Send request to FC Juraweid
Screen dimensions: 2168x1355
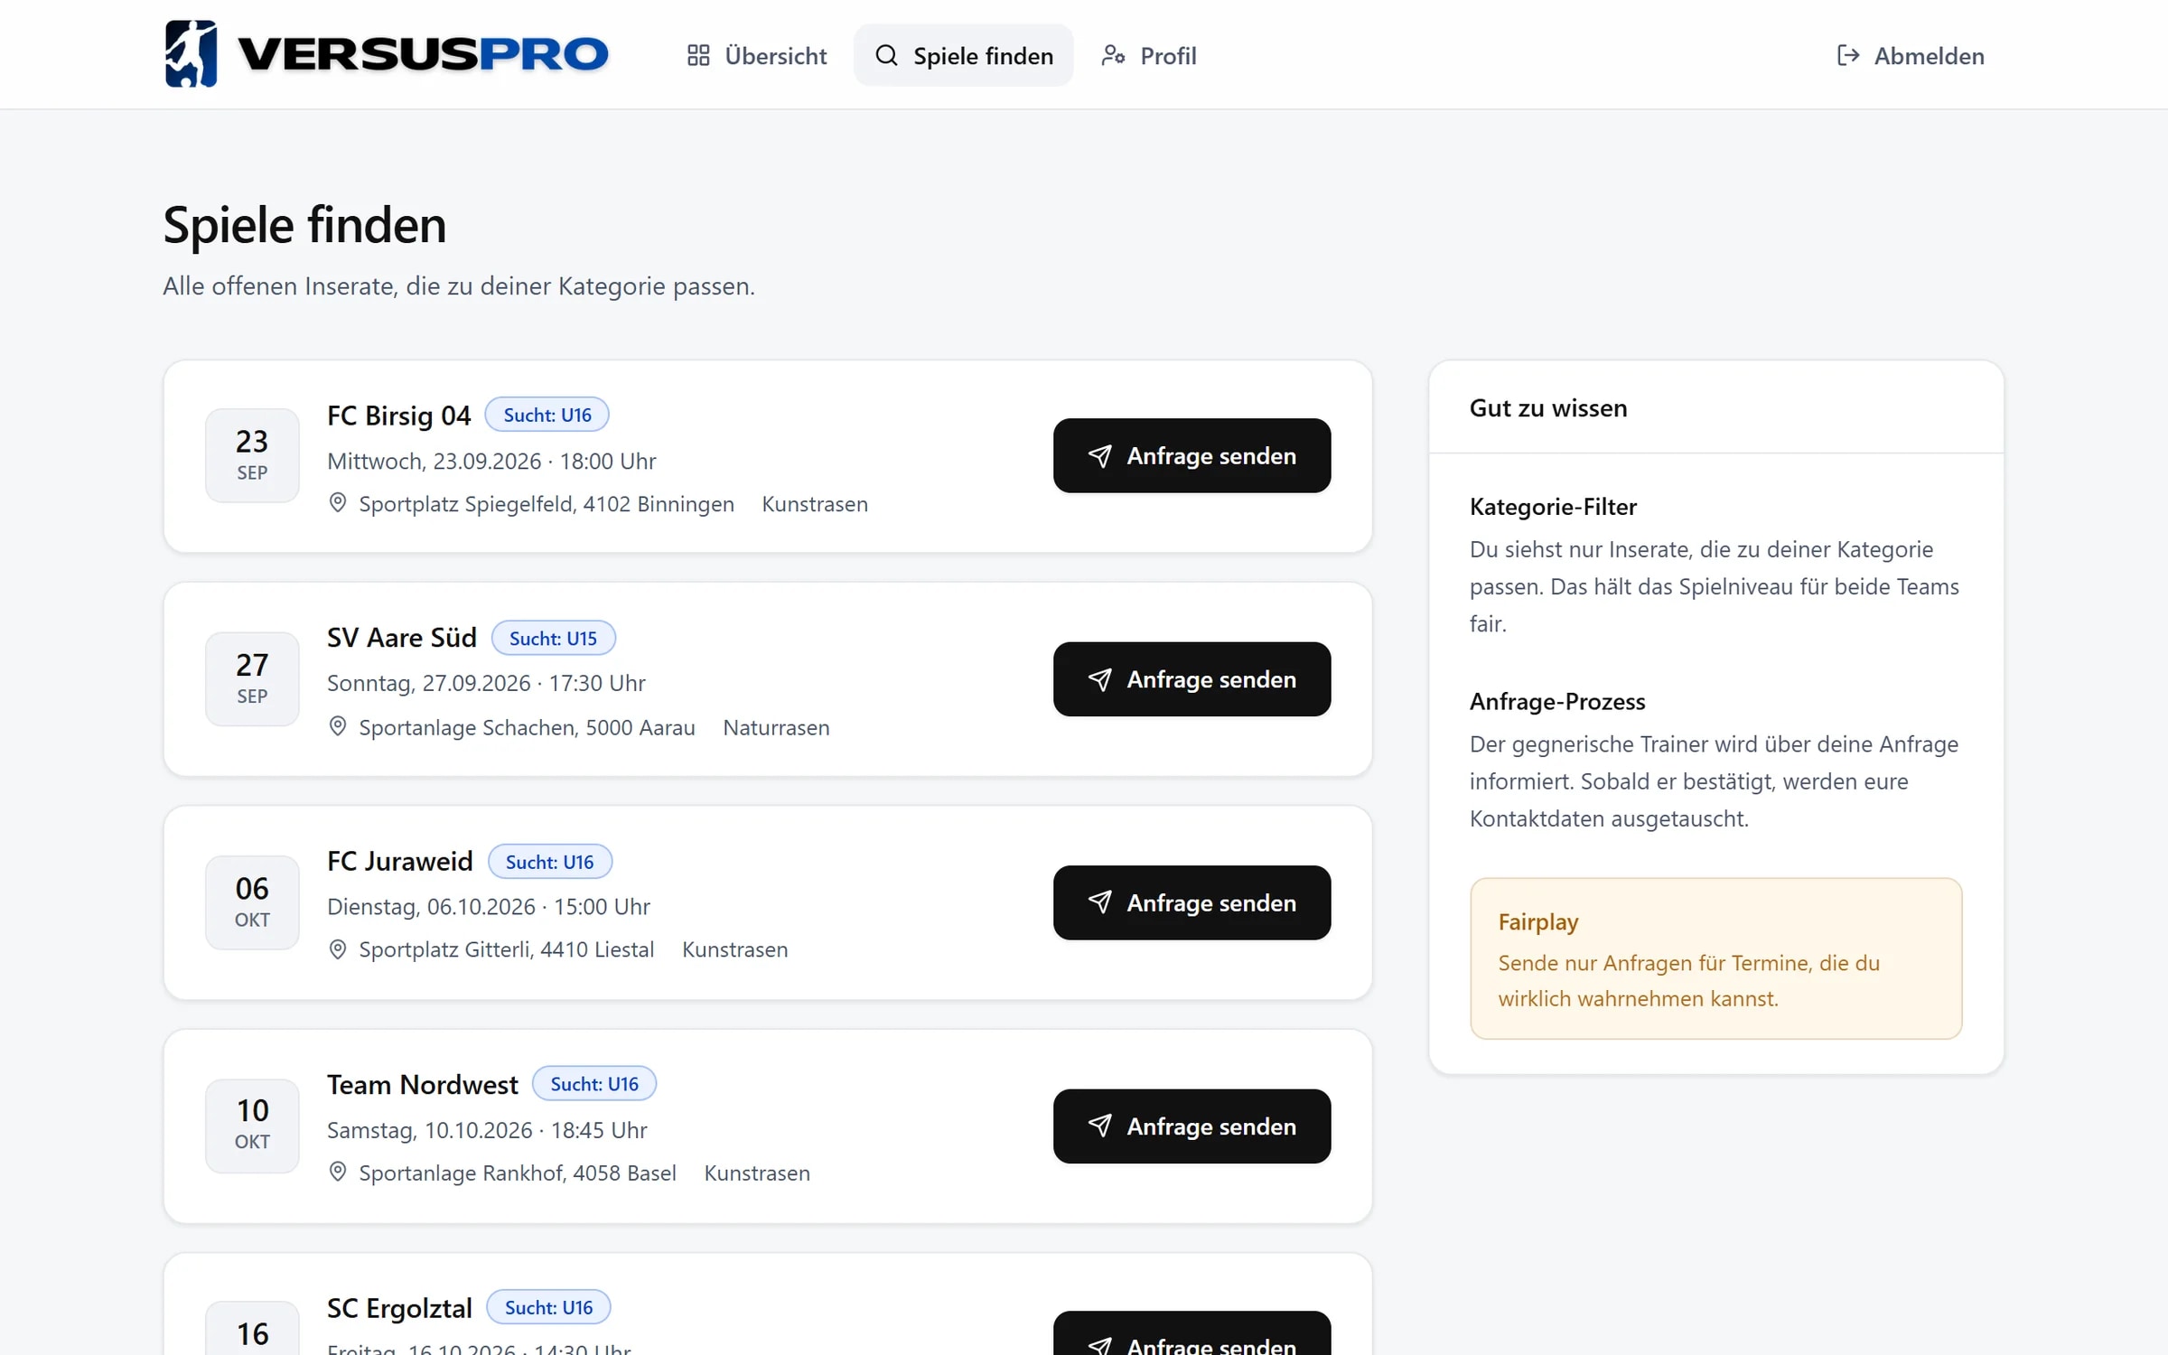click(1191, 902)
